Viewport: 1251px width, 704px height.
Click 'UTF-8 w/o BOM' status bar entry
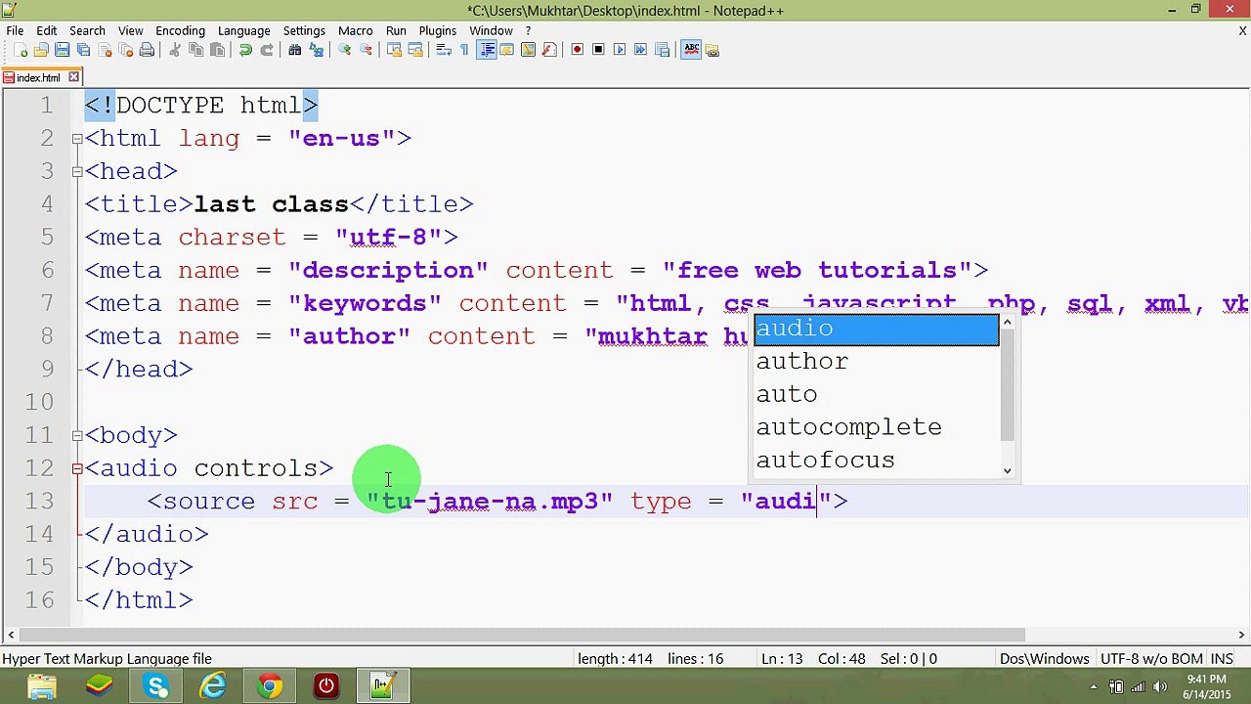(1151, 659)
